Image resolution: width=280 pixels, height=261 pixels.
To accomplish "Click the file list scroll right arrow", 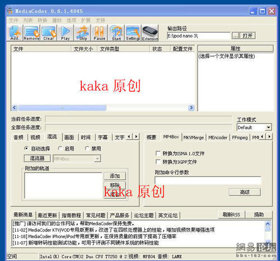I will (191, 108).
